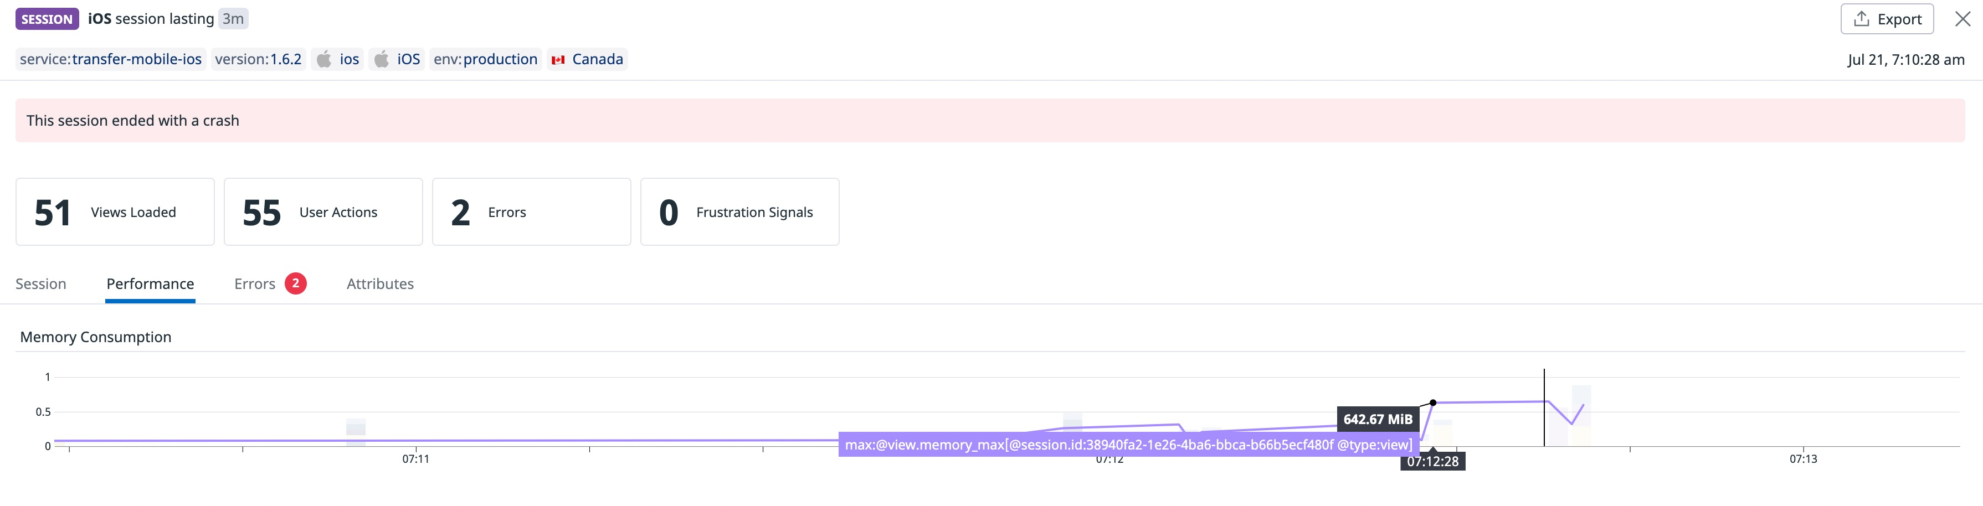Image resolution: width=1983 pixels, height=506 pixels.
Task: Click the Canada flag icon
Action: click(559, 59)
